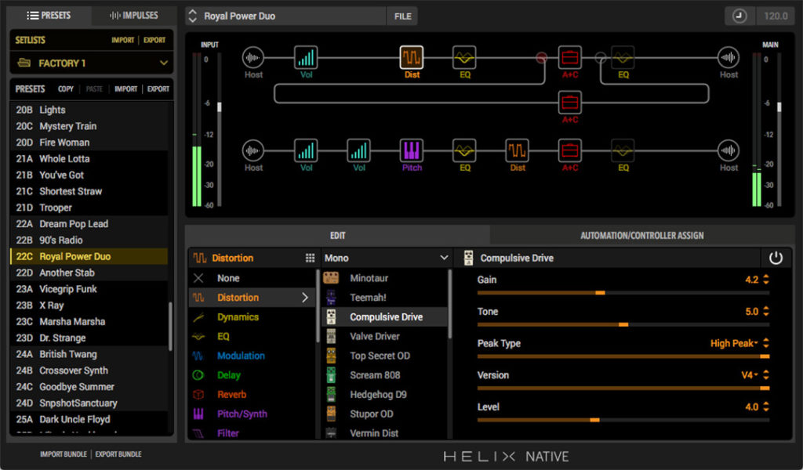Click the Gain slider track
The height and width of the screenshot is (470, 803).
[x=623, y=292]
